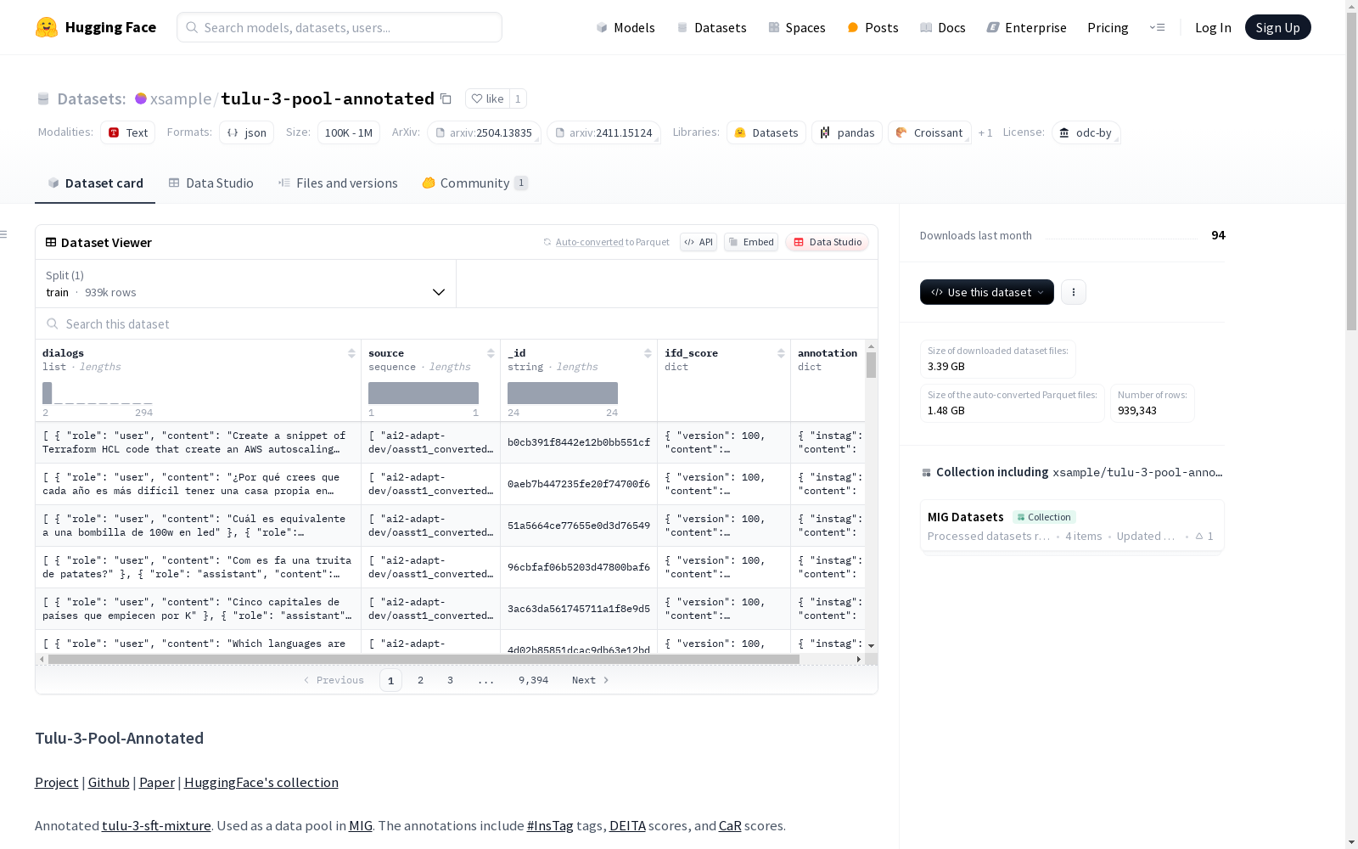Image resolution: width=1358 pixels, height=849 pixels.
Task: Open Posts in top navigation
Action: [873, 27]
